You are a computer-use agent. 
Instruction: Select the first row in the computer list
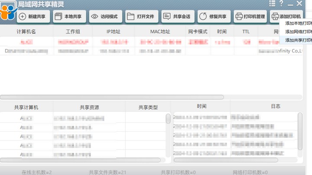tap(130, 42)
